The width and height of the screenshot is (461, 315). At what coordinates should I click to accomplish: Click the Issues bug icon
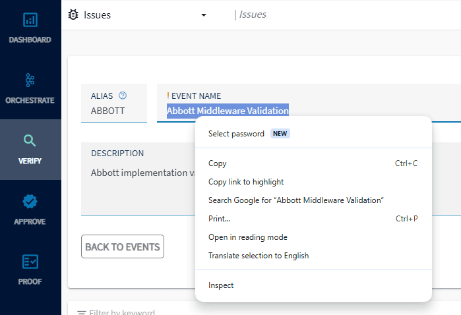tap(73, 14)
